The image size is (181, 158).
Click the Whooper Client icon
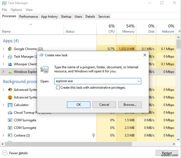click(10, 64)
